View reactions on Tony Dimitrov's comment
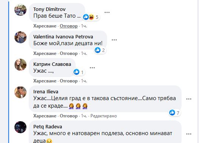Screen dimensions: 199x143 (x=91, y=17)
